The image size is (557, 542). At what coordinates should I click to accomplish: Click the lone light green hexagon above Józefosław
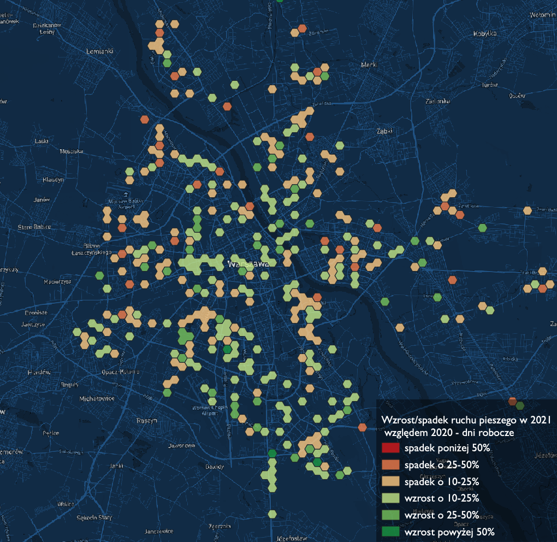click(x=272, y=514)
